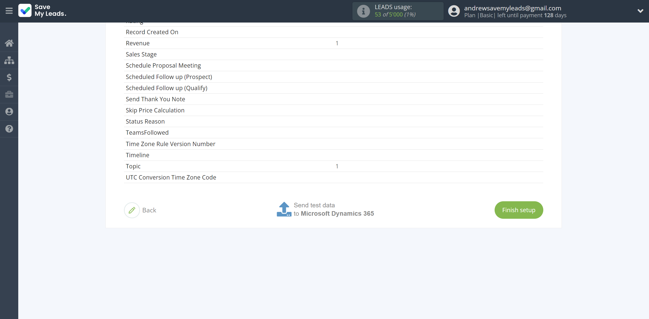Click the Back pencil icon
Viewport: 649px width, 319px height.
click(x=132, y=210)
